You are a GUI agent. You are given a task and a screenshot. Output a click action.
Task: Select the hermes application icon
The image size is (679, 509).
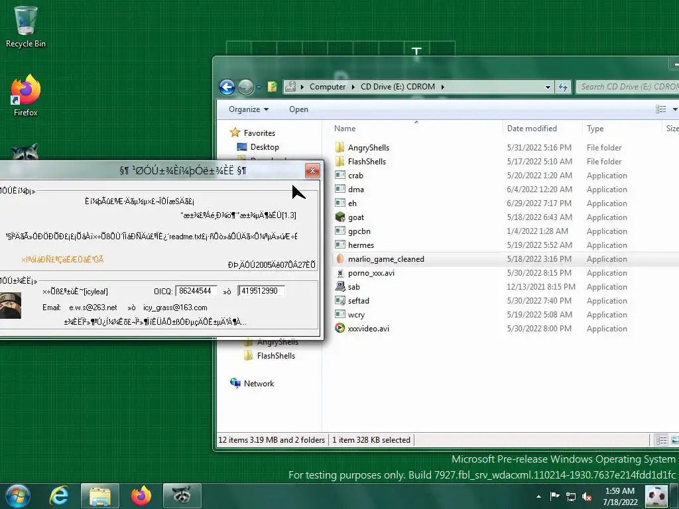point(340,245)
